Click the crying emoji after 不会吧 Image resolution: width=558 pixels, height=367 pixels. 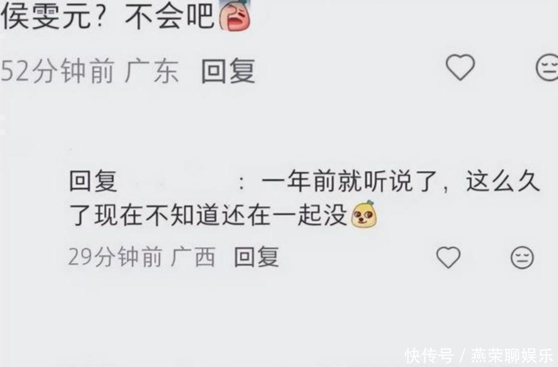(235, 17)
